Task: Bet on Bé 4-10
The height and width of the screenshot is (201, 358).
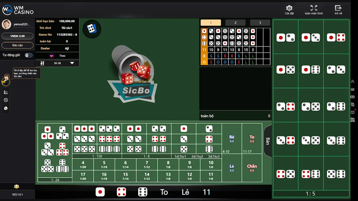Action: pyautogui.click(x=232, y=139)
